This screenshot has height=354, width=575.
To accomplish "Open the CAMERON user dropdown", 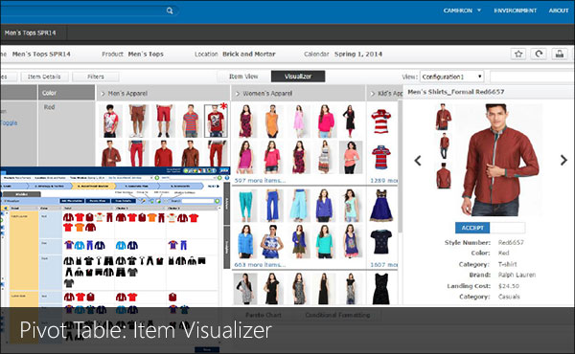I will pos(462,11).
